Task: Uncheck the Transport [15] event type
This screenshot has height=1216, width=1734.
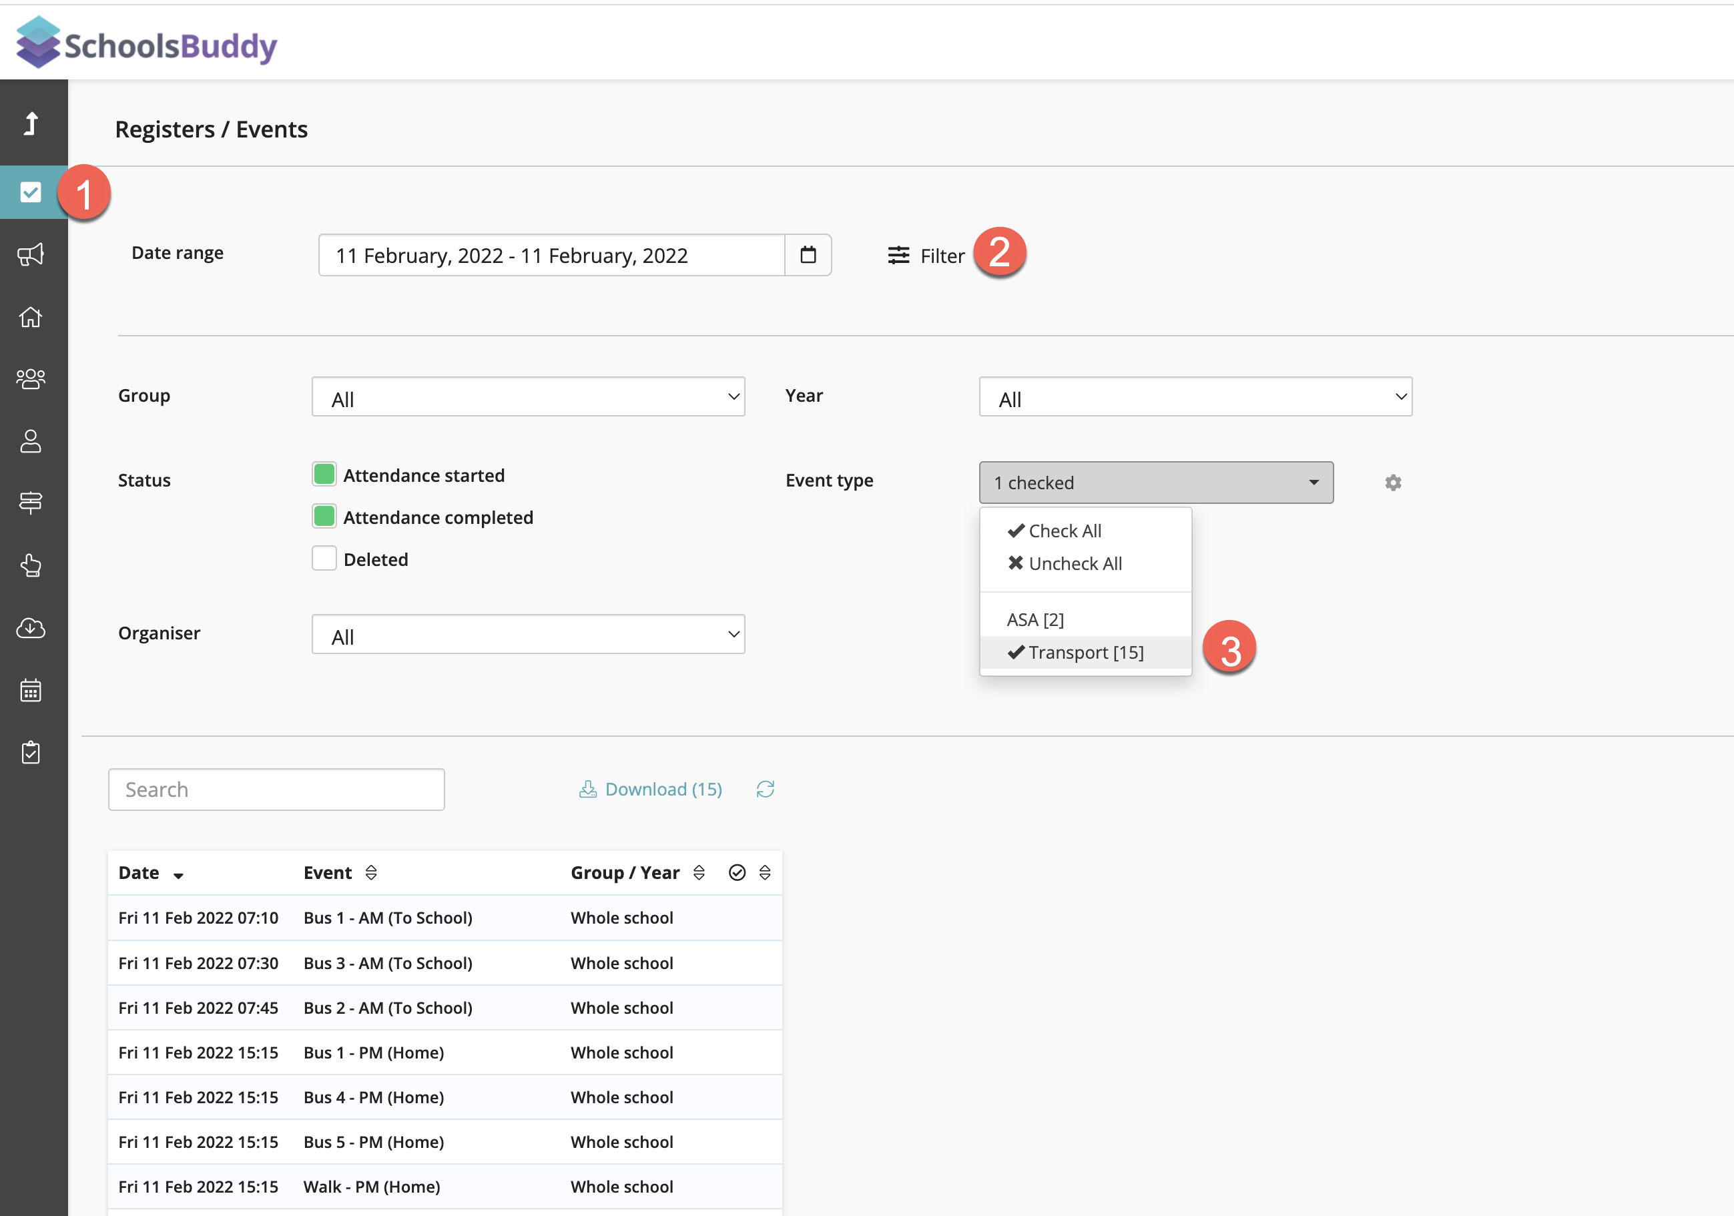Action: (1085, 652)
